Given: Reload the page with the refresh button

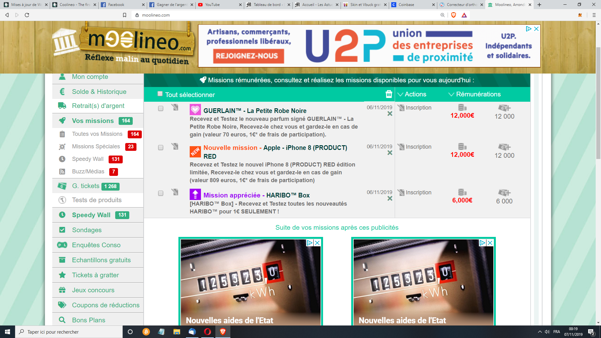Looking at the screenshot, I should click(x=27, y=15).
